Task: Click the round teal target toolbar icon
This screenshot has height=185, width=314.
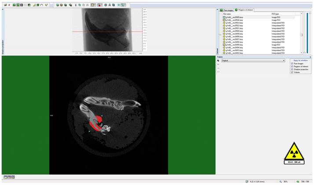Action: 106,5
